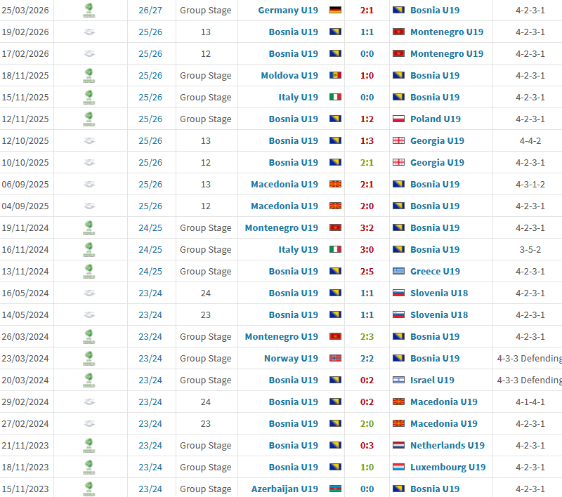
Task: Click Macedonia flag in 27/02/2024 row
Action: [398, 424]
